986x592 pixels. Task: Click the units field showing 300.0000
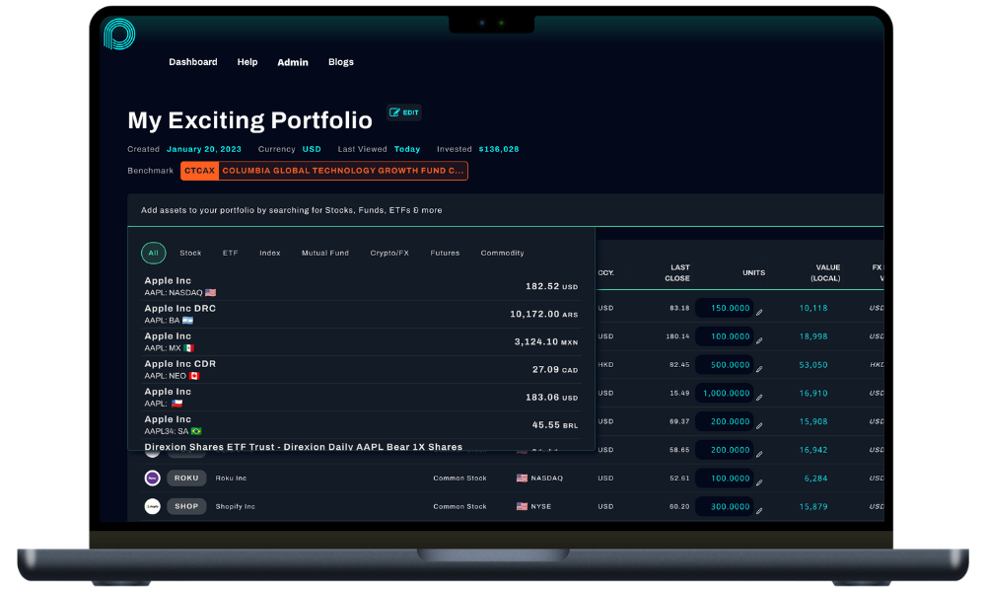[725, 506]
